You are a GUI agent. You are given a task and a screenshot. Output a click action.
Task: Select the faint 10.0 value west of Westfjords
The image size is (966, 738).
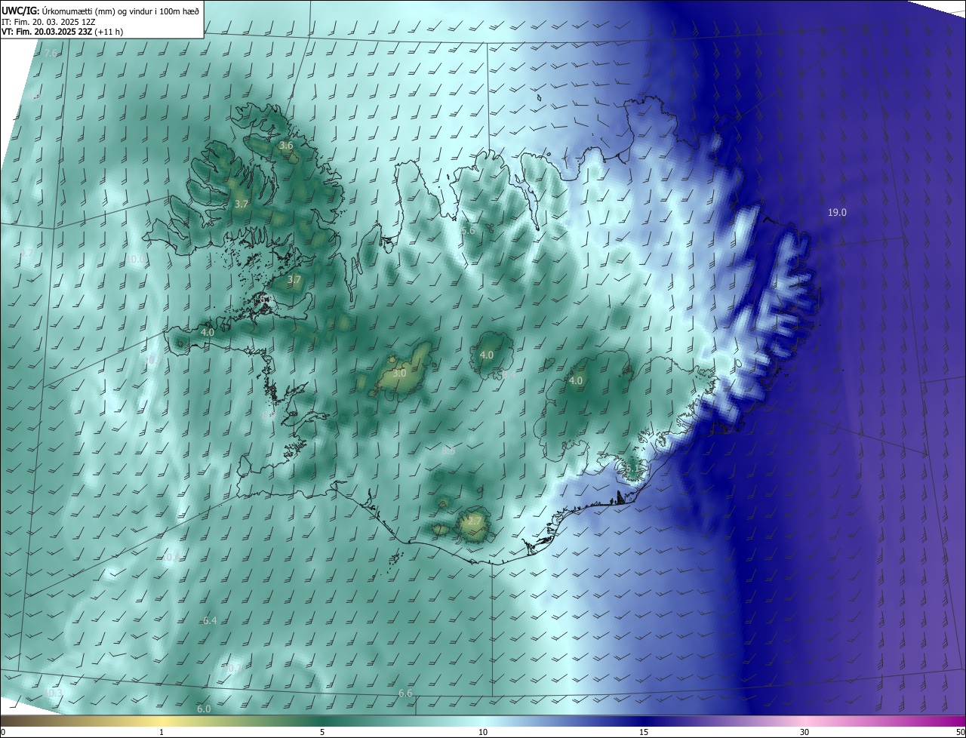pos(136,260)
